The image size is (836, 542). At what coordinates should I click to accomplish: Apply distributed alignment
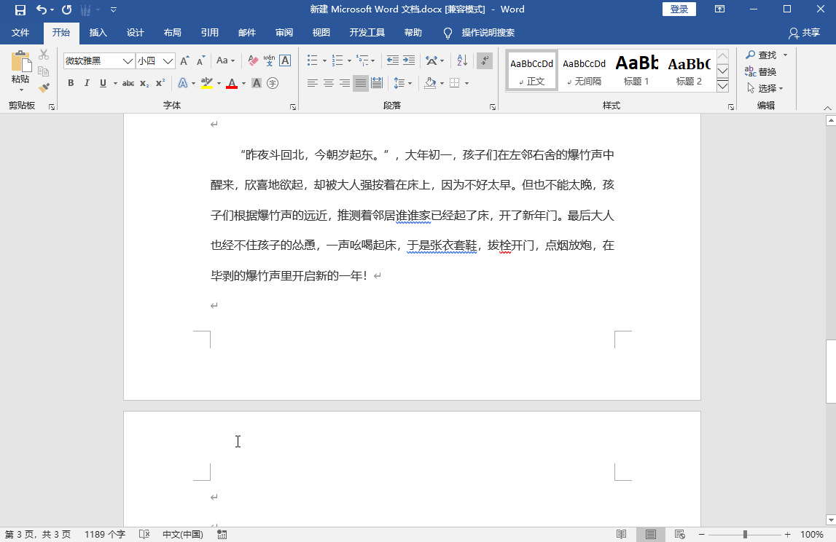click(377, 83)
